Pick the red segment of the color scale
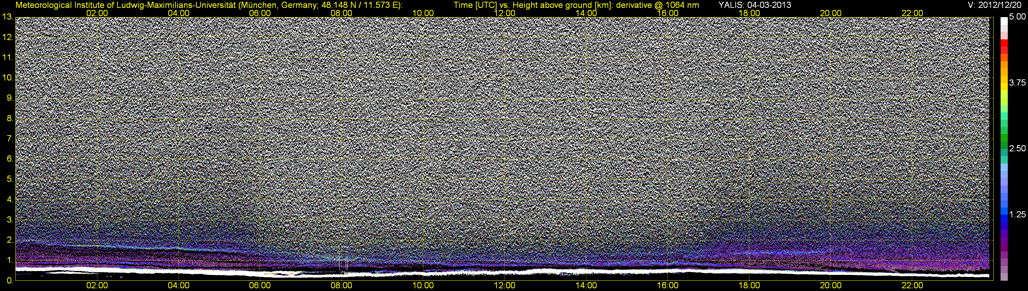This screenshot has height=291, width=1028. tap(1004, 43)
